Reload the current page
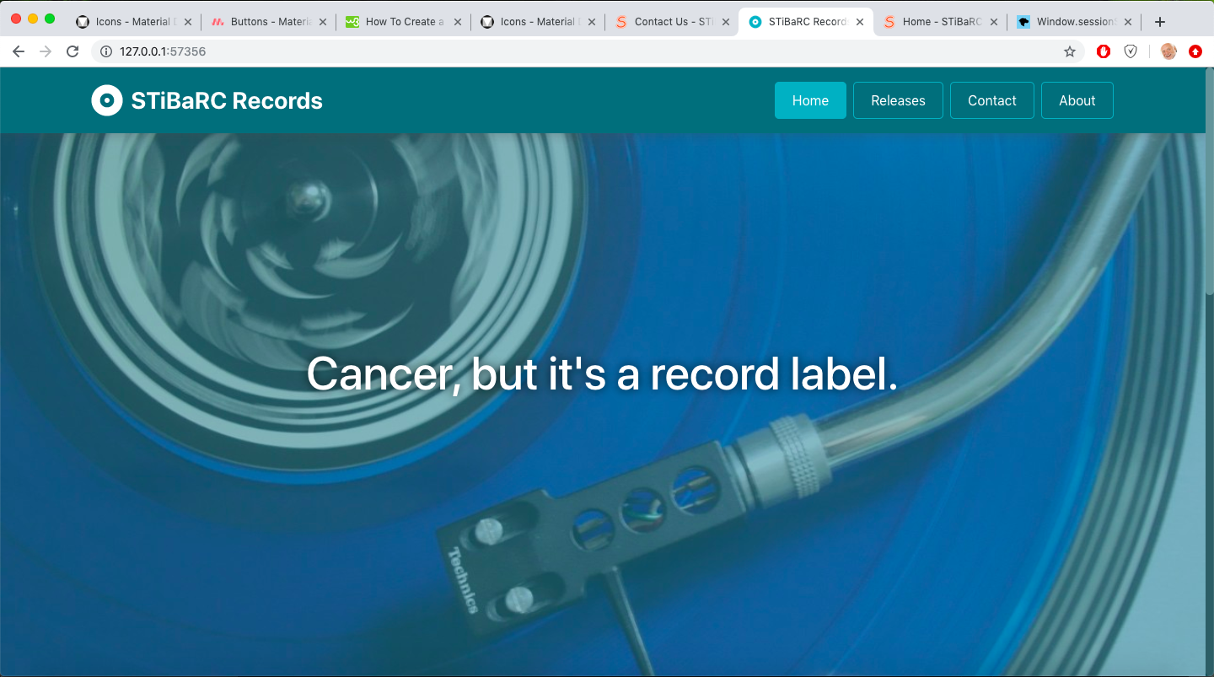 point(73,51)
